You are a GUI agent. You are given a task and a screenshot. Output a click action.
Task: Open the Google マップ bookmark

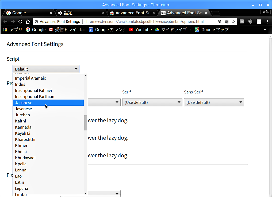[212, 30]
